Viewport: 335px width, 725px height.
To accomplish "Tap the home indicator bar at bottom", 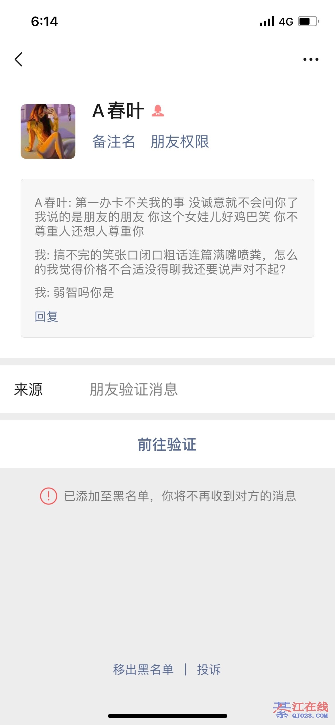I will tap(167, 716).
